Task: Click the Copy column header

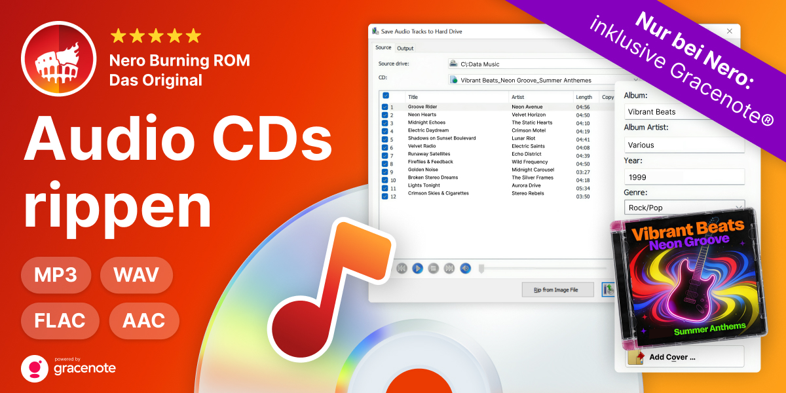Action: pyautogui.click(x=608, y=97)
